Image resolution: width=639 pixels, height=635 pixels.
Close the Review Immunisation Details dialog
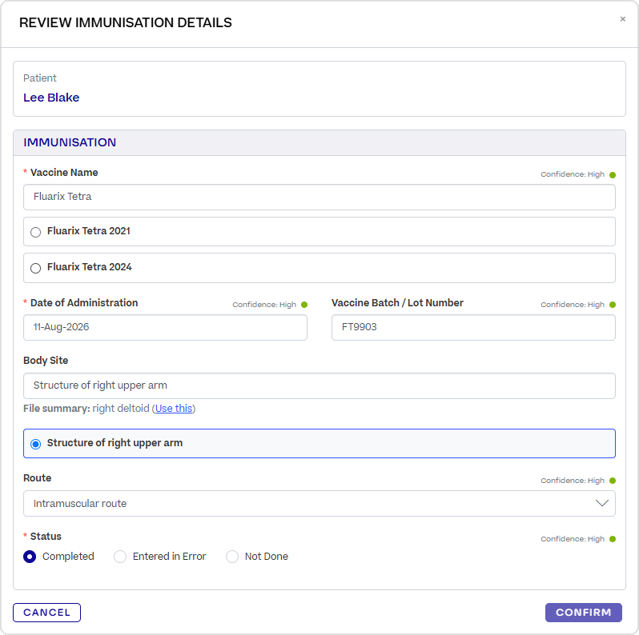pos(622,19)
